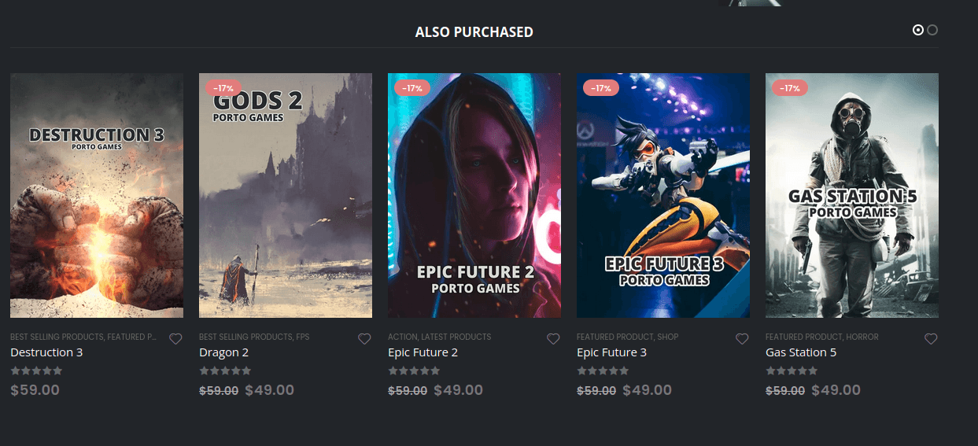Viewport: 978px width, 446px height.
Task: Open the Epic Future 3 cover image
Action: [663, 195]
